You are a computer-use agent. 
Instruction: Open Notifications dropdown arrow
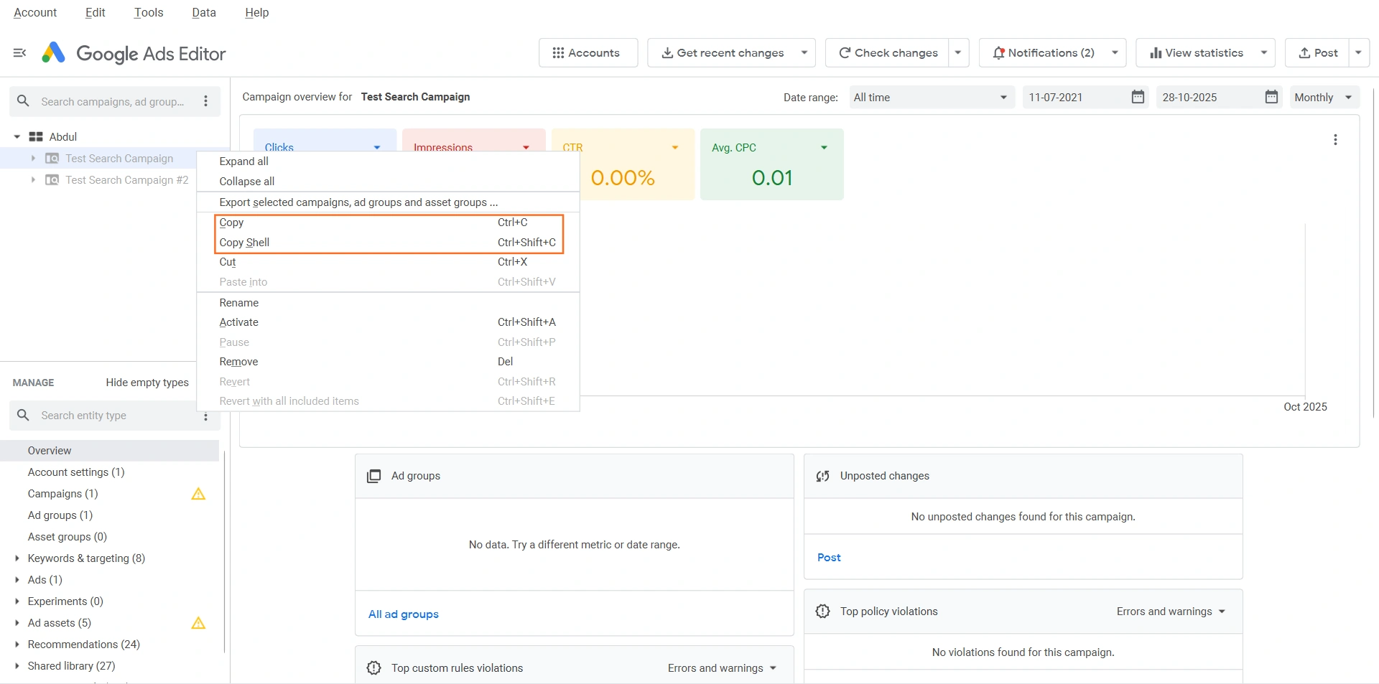[1115, 53]
